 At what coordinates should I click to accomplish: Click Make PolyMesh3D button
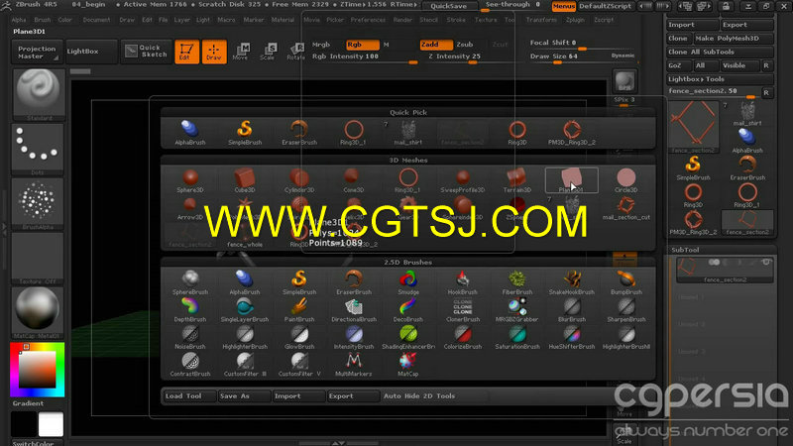point(733,39)
